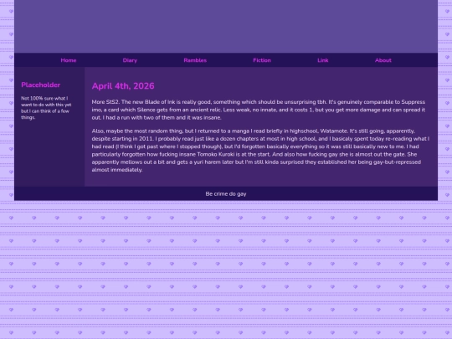Select the Link nav item
The width and height of the screenshot is (452, 339).
coord(323,60)
